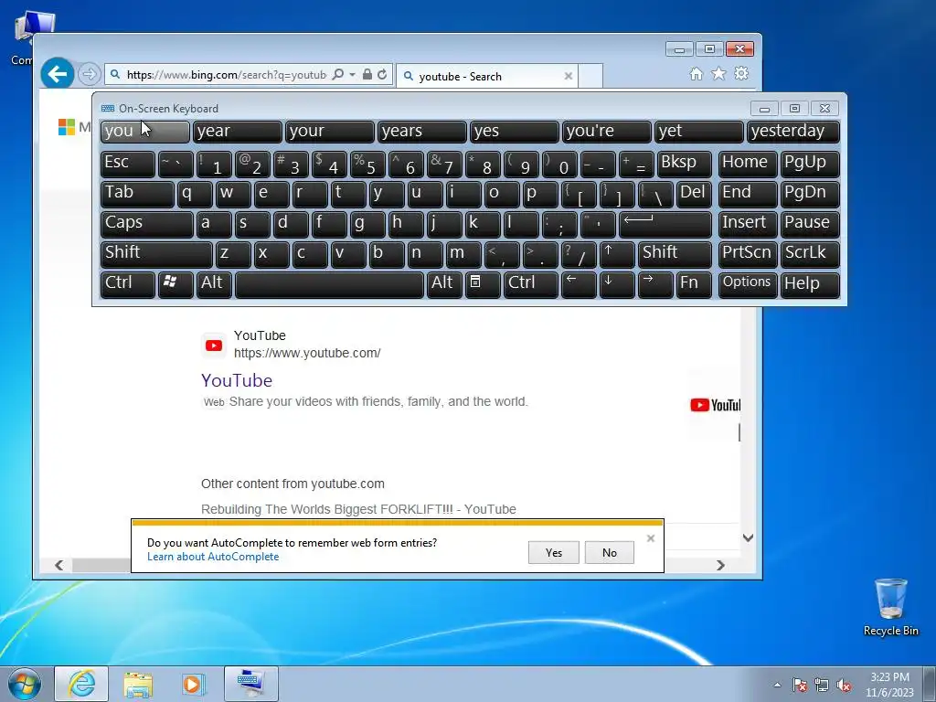Choose the 'you're' word suggestion
This screenshot has width=936, height=702.
[607, 132]
